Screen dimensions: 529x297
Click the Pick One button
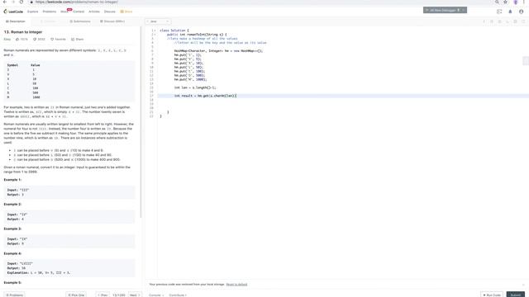76,295
